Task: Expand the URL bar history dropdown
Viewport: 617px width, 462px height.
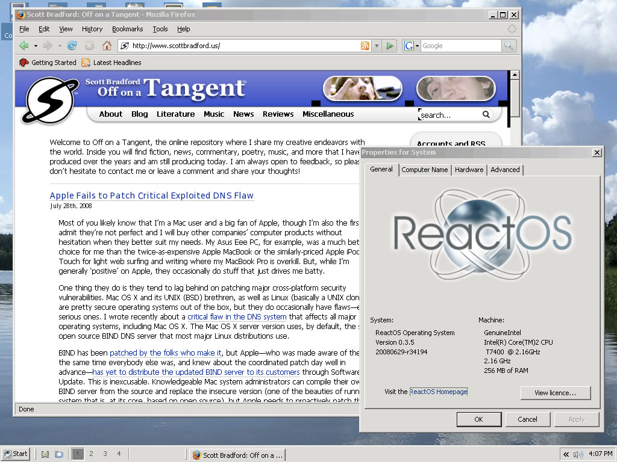Action: pyautogui.click(x=377, y=46)
